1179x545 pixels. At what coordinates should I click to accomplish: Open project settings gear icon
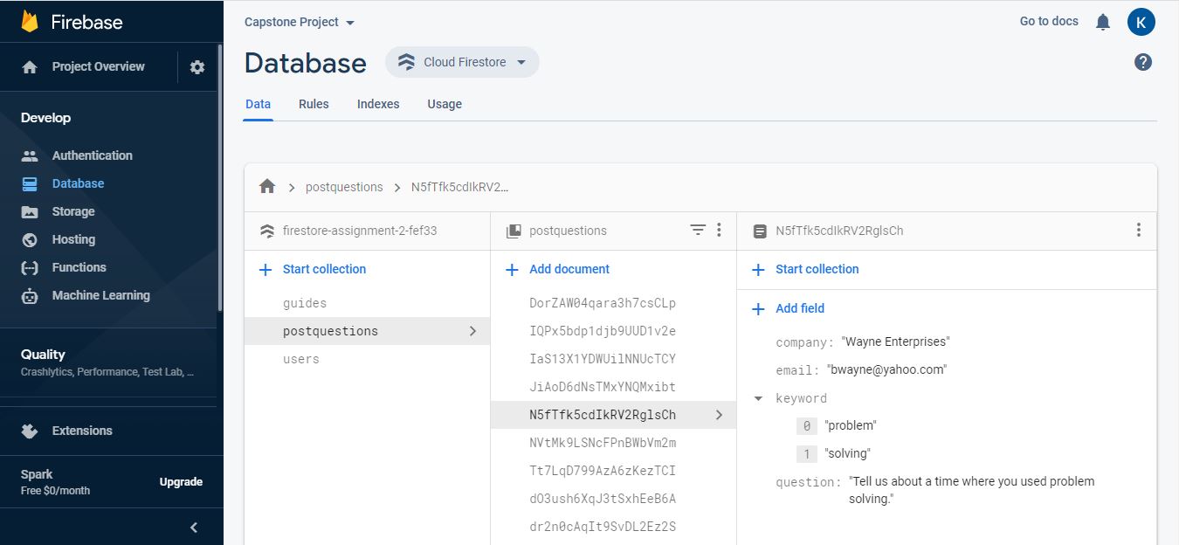click(x=197, y=67)
